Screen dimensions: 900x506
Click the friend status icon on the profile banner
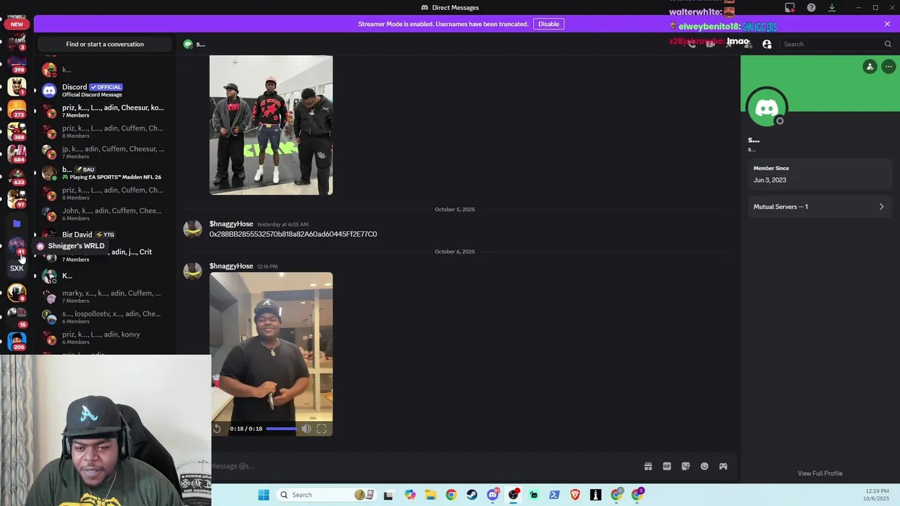pos(870,67)
